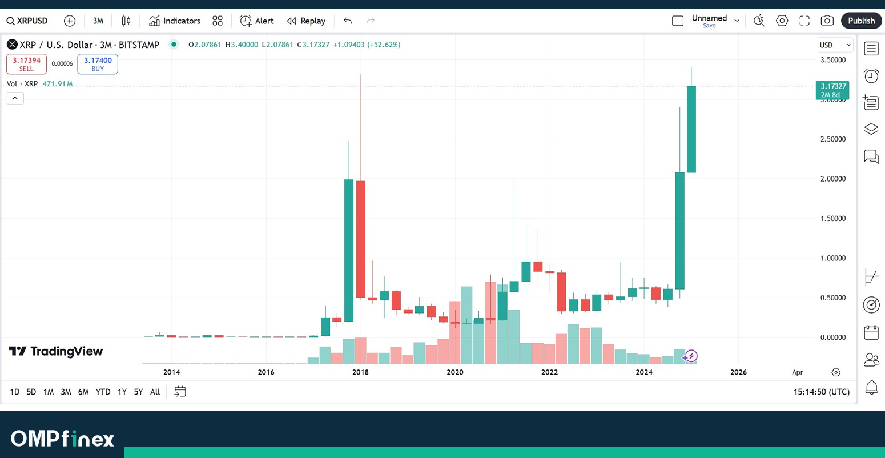Click the red SELL price button
Image resolution: width=885 pixels, height=458 pixels.
tap(26, 64)
